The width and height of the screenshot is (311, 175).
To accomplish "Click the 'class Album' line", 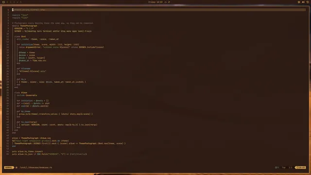I will point(20,93).
